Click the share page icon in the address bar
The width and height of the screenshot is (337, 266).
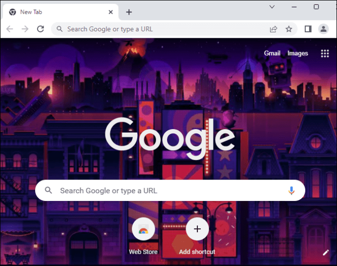274,29
